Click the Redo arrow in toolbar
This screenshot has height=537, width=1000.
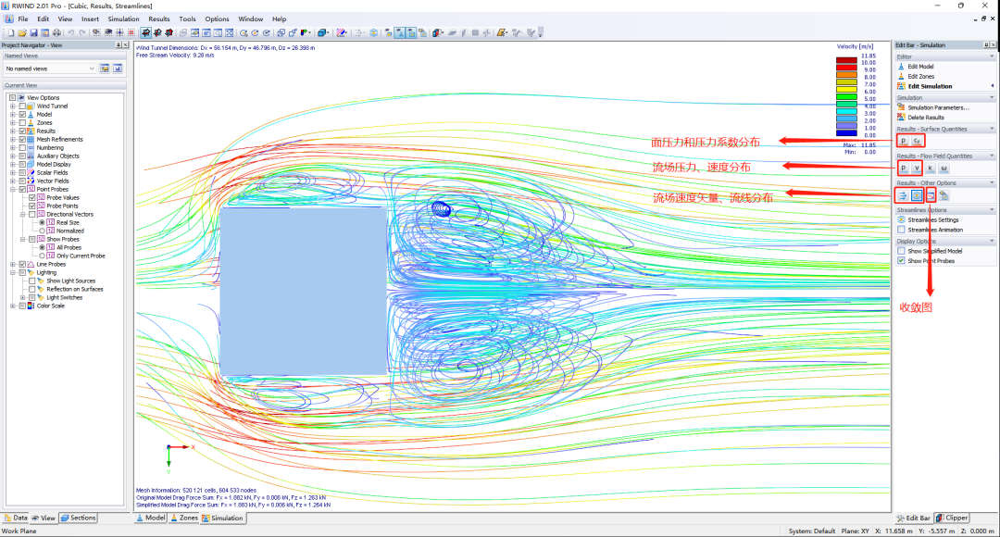point(82,32)
